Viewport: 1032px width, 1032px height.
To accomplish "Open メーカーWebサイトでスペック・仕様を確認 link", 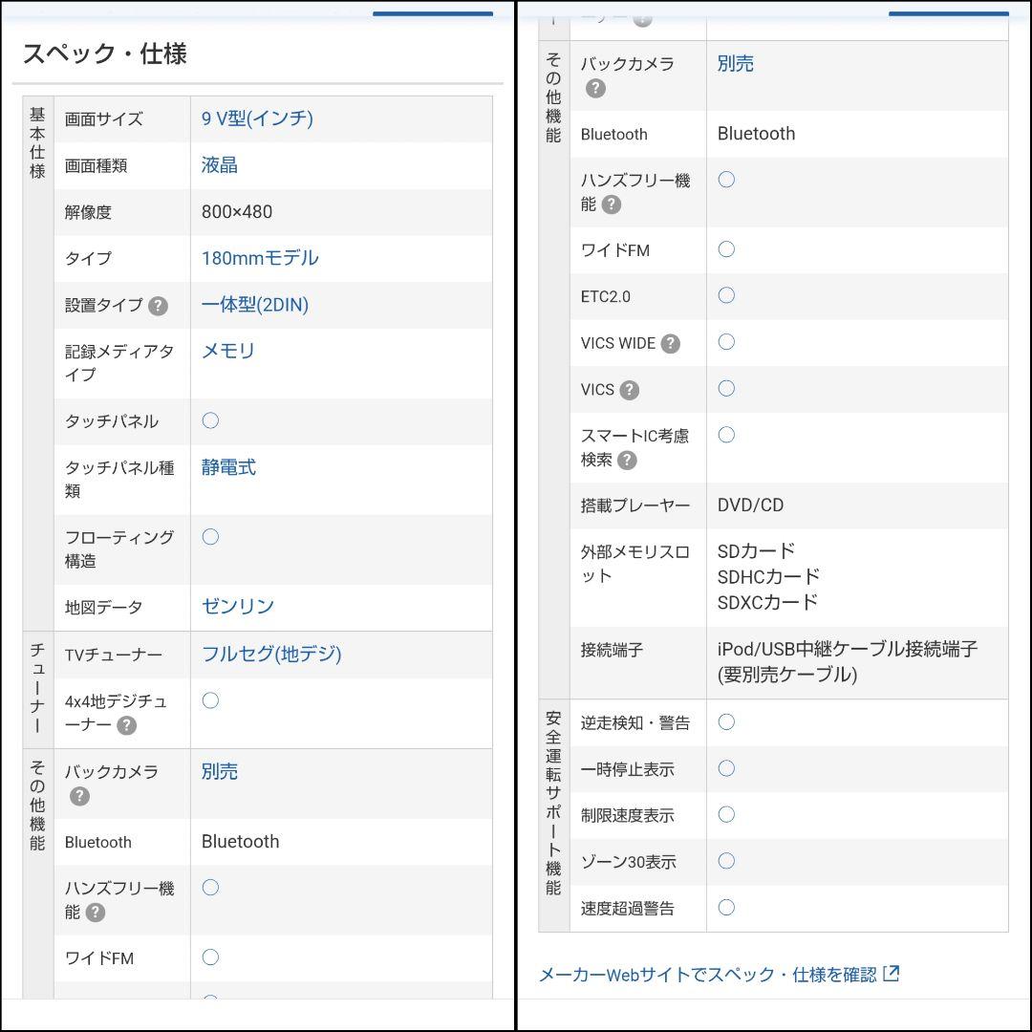I will pyautogui.click(x=707, y=975).
